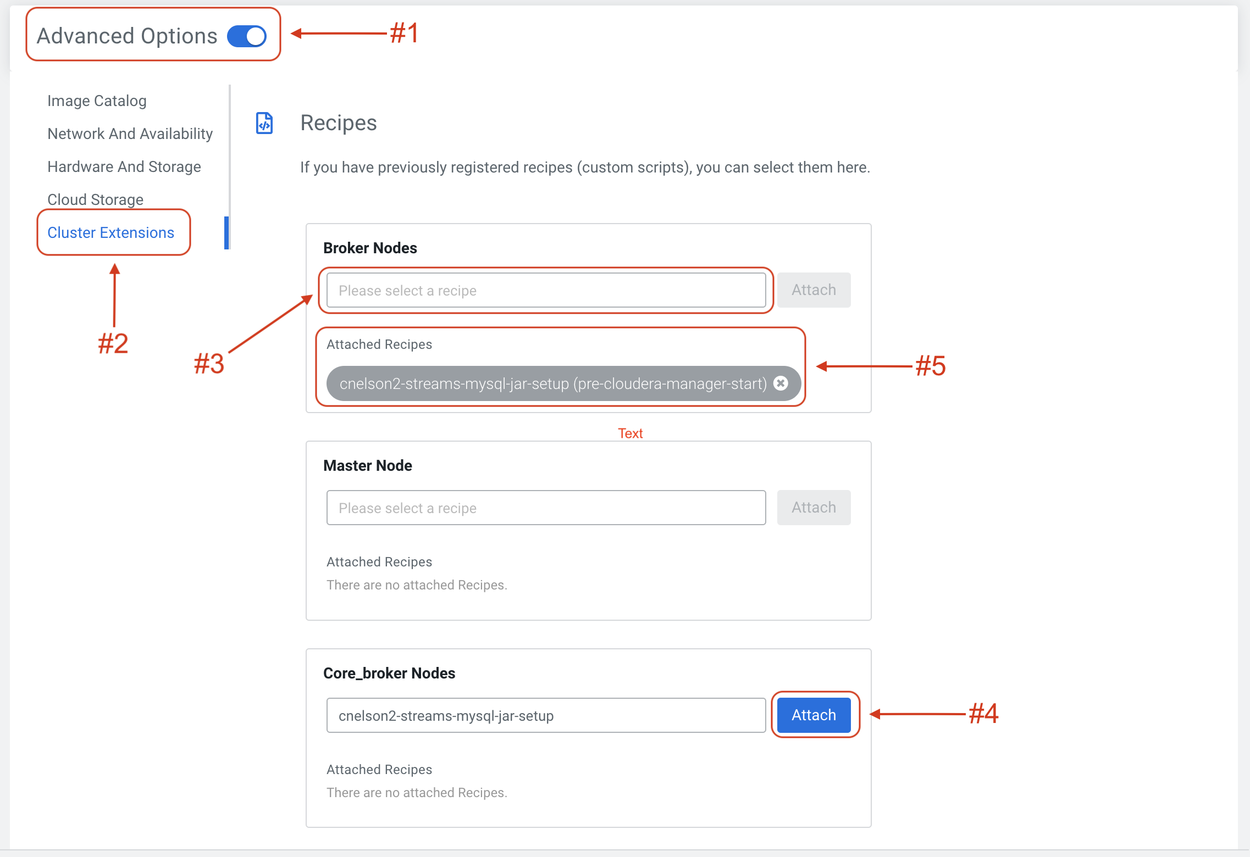1250x857 pixels.
Task: Open Core_broker Nodes recipe dropdown
Action: coord(546,716)
